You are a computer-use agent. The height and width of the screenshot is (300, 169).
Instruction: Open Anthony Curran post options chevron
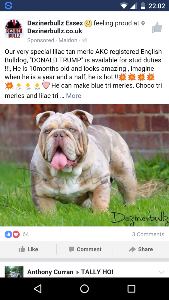(x=161, y=272)
